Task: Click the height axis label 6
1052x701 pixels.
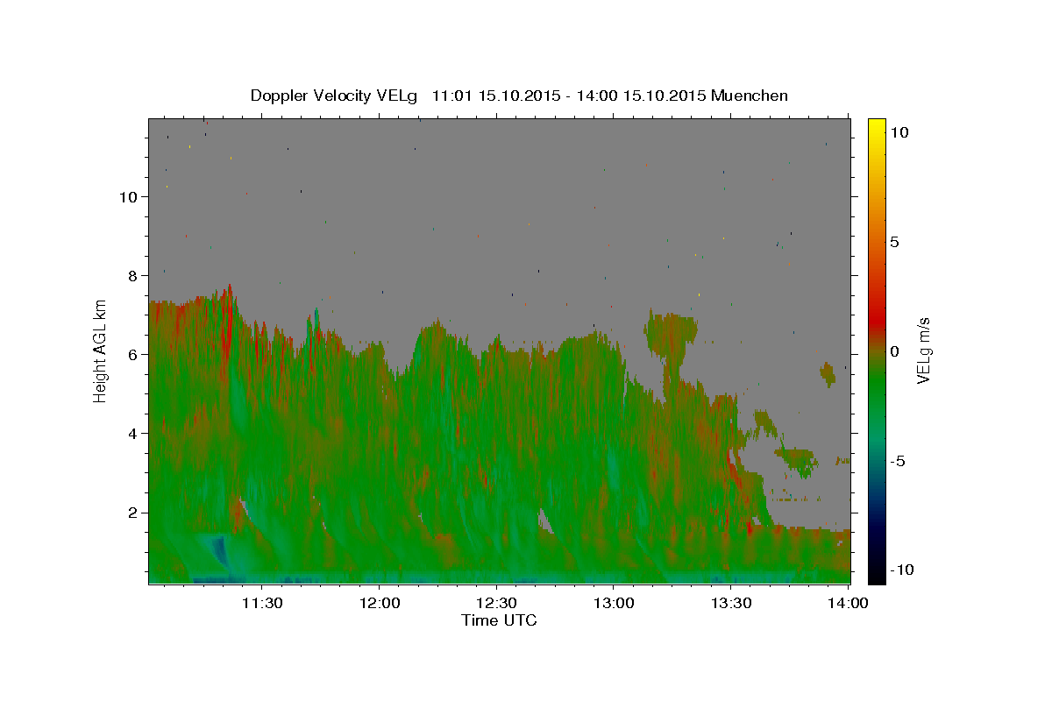Action: click(x=131, y=354)
